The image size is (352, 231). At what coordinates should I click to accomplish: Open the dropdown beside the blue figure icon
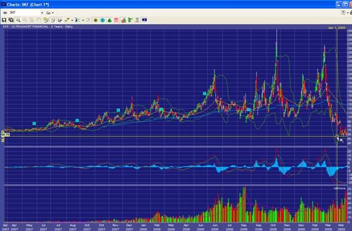click(83, 20)
